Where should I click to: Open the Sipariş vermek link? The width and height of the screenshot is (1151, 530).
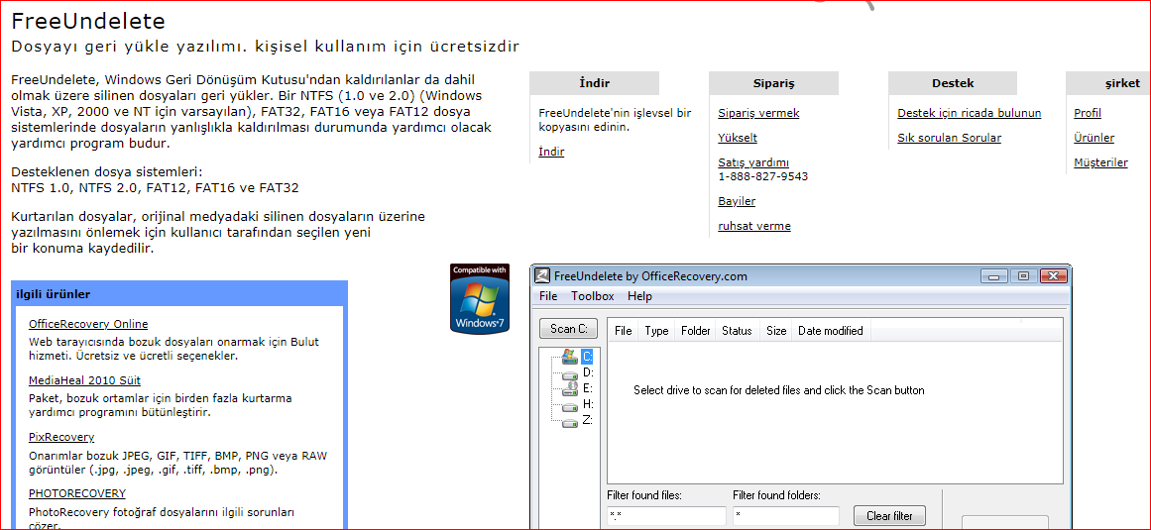click(758, 113)
